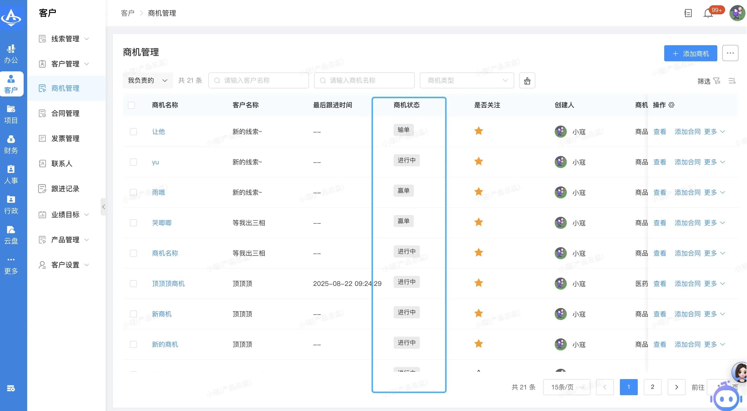Click the 筛选 filter funnel icon
The width and height of the screenshot is (747, 411).
(x=717, y=81)
